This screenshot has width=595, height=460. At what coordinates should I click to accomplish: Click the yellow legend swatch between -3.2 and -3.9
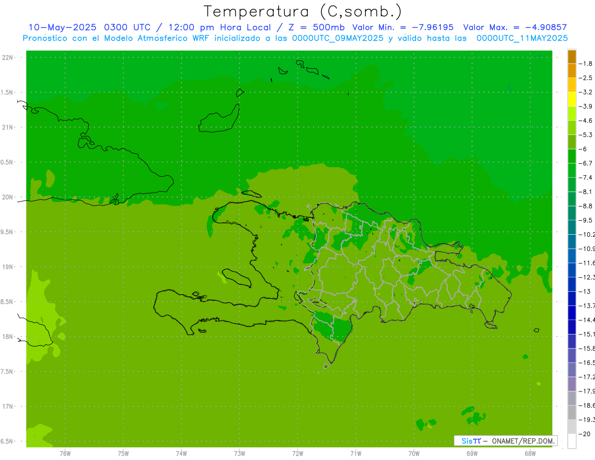572,99
